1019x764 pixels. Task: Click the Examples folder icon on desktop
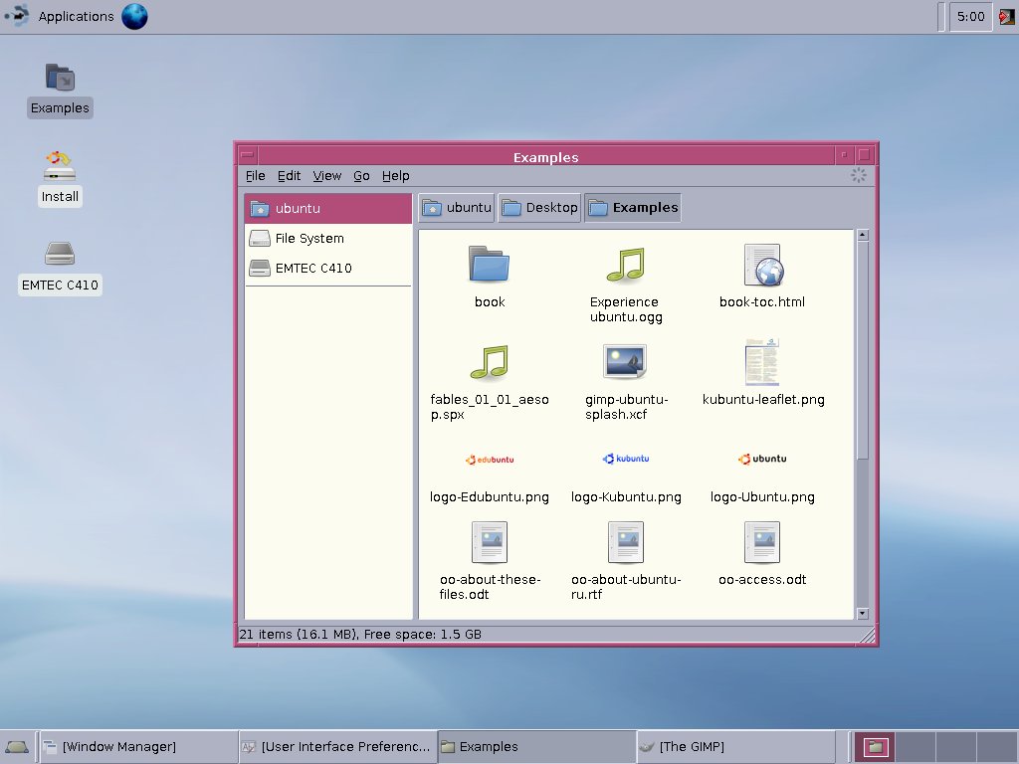(60, 78)
